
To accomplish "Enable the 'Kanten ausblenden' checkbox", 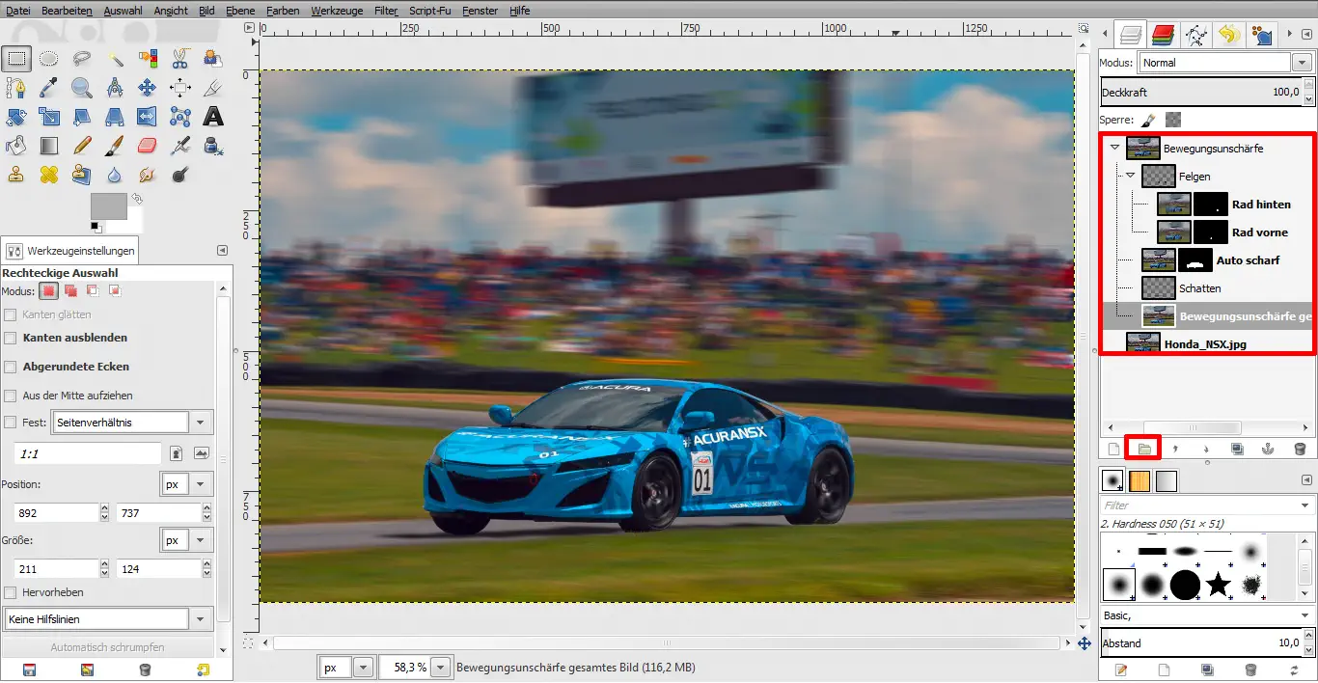I will pos(11,338).
